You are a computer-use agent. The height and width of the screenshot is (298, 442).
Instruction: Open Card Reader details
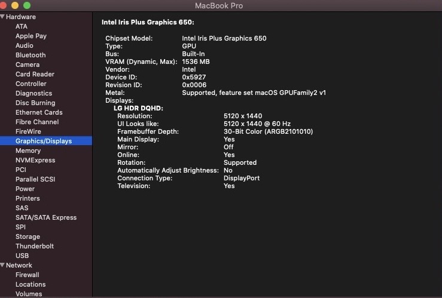[35, 74]
